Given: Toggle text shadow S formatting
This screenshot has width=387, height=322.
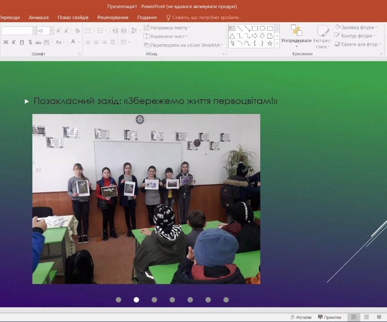Looking at the screenshot, I should click(30, 42).
